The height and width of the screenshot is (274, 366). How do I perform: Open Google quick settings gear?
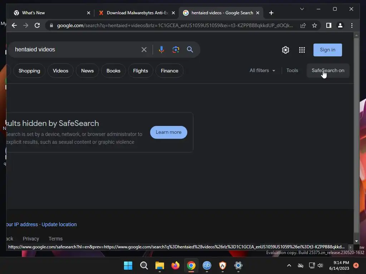pyautogui.click(x=286, y=50)
